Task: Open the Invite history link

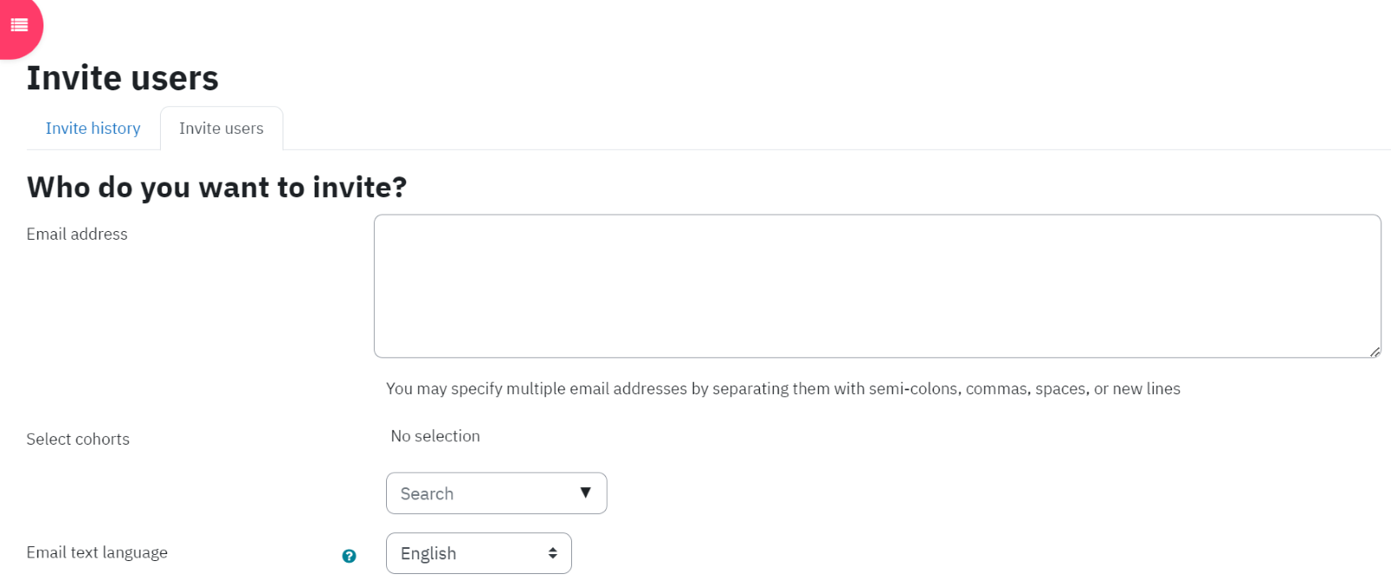Action: pyautogui.click(x=93, y=129)
